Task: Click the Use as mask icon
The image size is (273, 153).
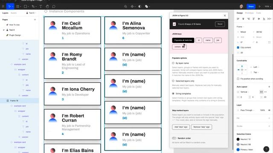Action: pyautogui.click(x=139, y=6)
